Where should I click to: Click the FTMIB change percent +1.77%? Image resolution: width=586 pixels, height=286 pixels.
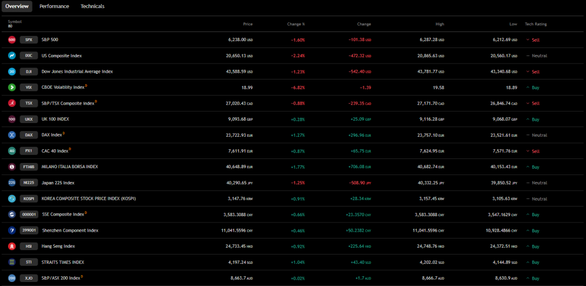click(x=298, y=167)
